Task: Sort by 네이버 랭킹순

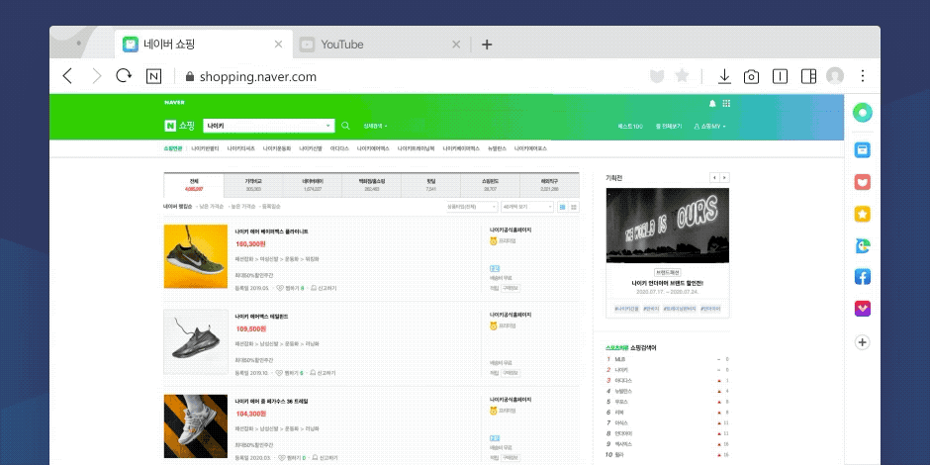Action: coord(178,207)
